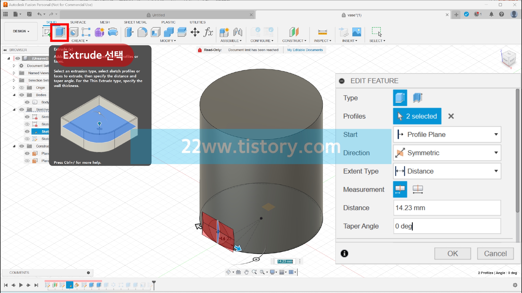Screen dimensions: 522x293
Task: Expand the Document Settings tree node
Action: [x=14, y=66]
